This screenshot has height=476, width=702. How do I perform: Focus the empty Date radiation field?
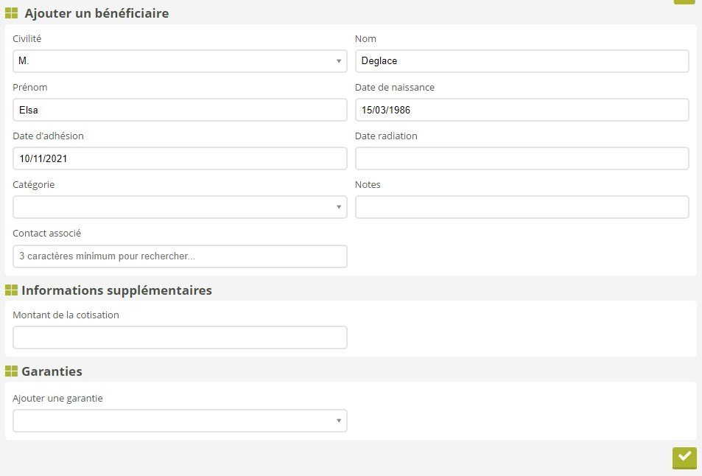522,158
